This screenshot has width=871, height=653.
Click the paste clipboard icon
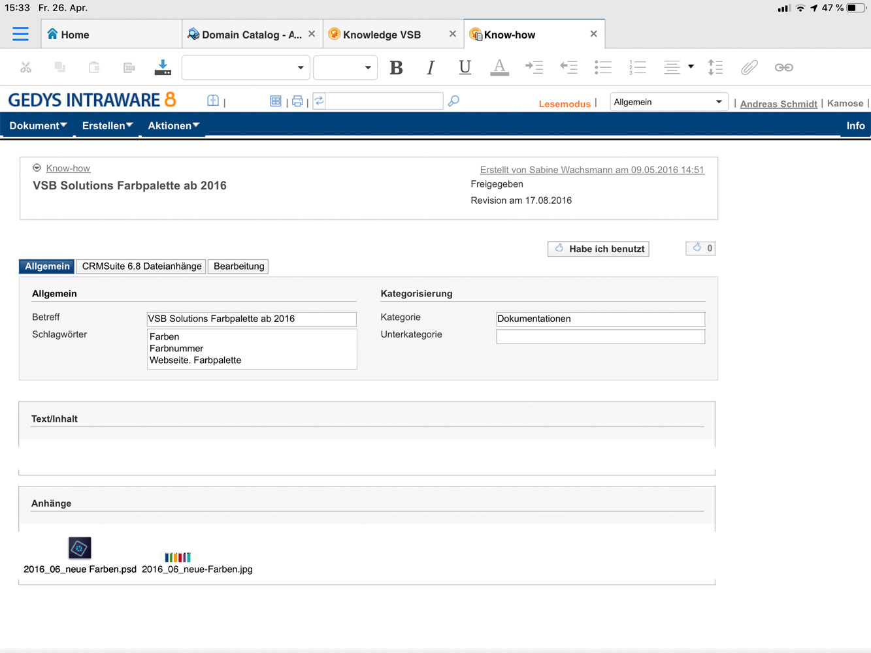[x=94, y=67]
